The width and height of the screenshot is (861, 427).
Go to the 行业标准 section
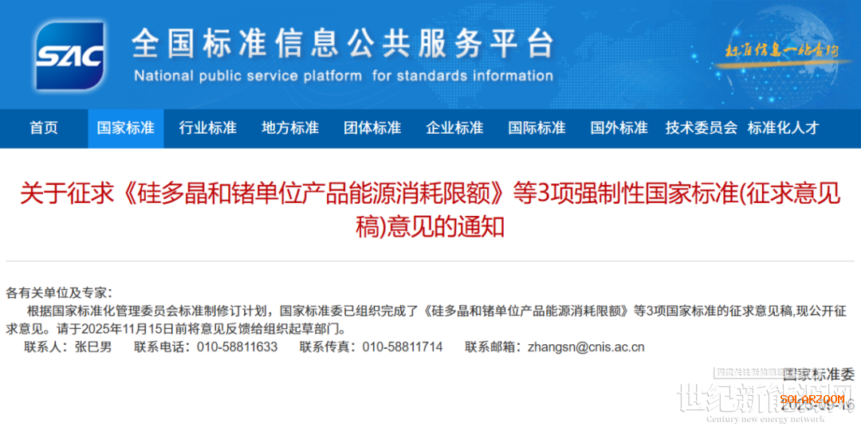point(207,128)
